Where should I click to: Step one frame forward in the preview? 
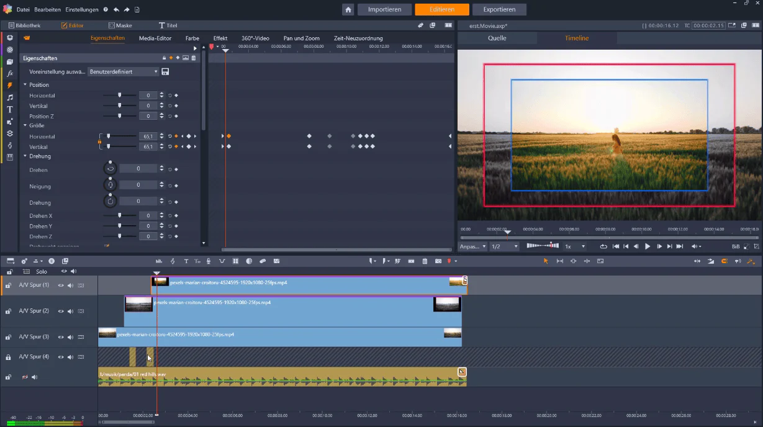pyautogui.click(x=659, y=246)
